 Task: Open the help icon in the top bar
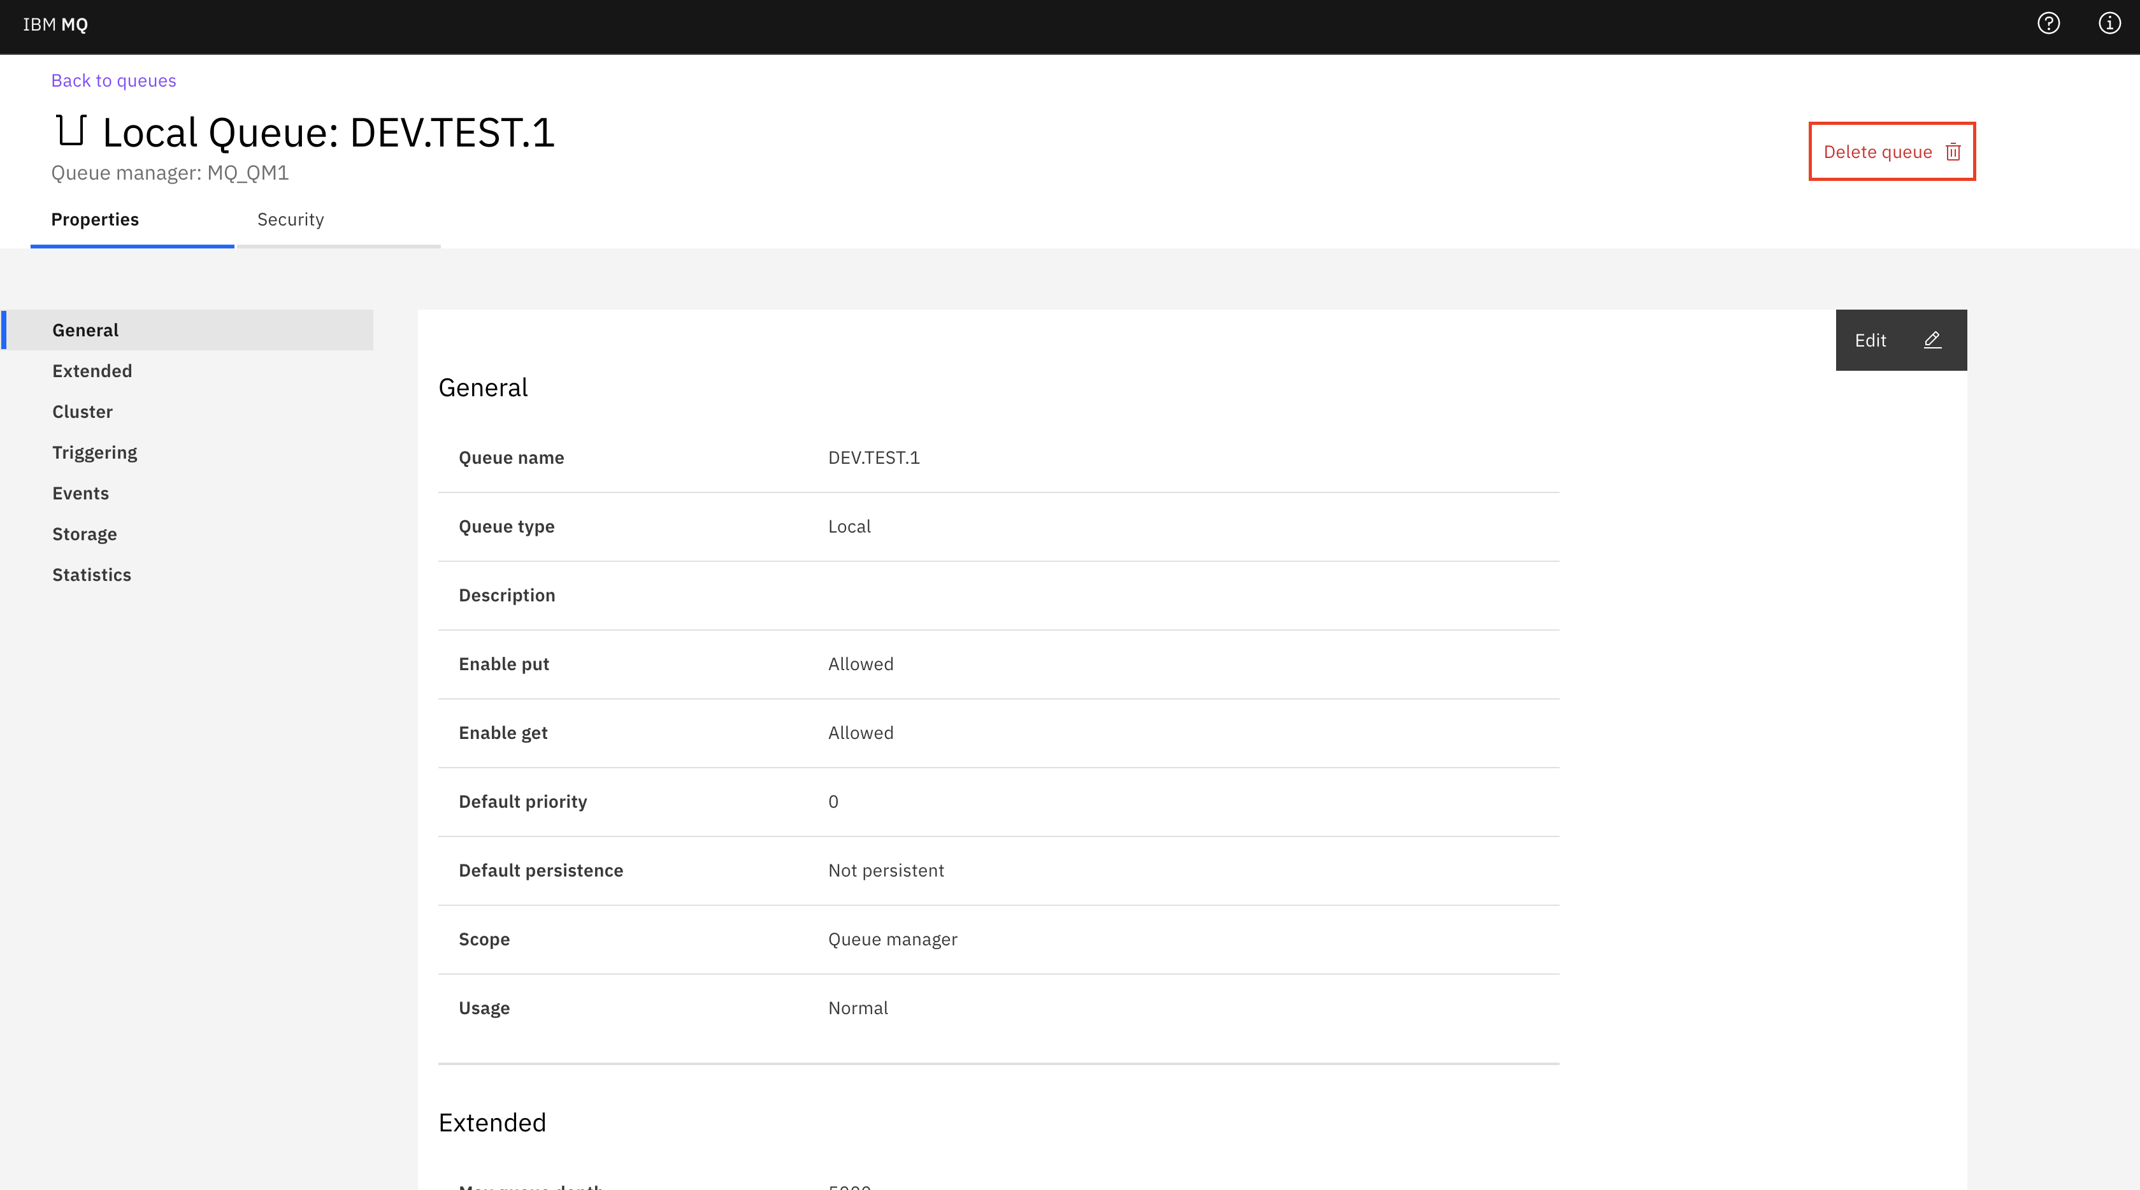2049,23
